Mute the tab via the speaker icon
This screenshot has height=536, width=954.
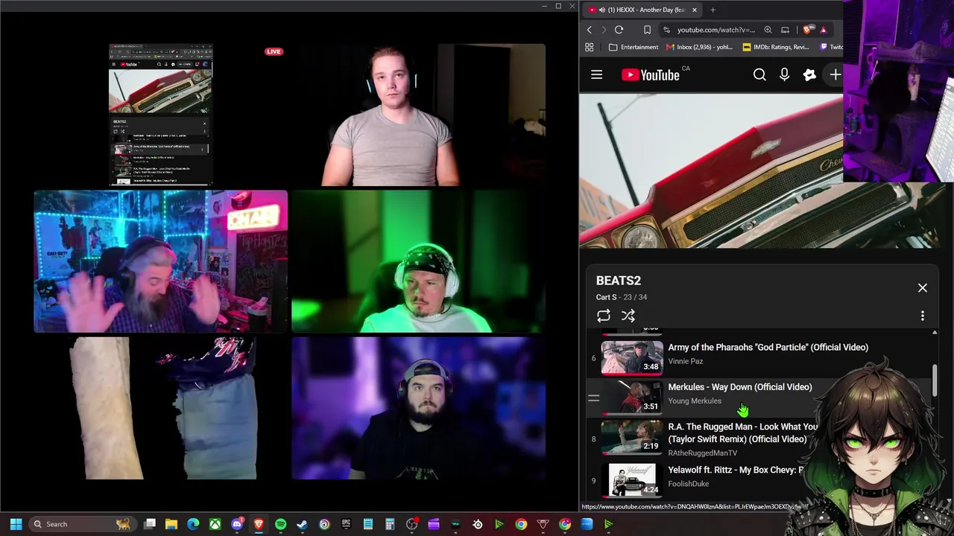(602, 10)
